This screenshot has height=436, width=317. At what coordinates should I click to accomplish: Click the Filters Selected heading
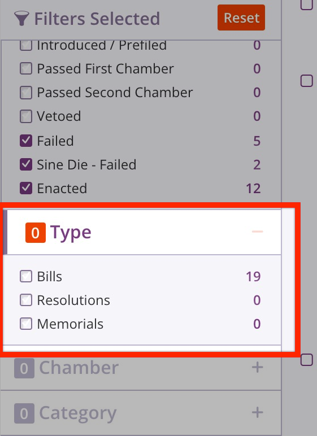pyautogui.click(x=97, y=19)
